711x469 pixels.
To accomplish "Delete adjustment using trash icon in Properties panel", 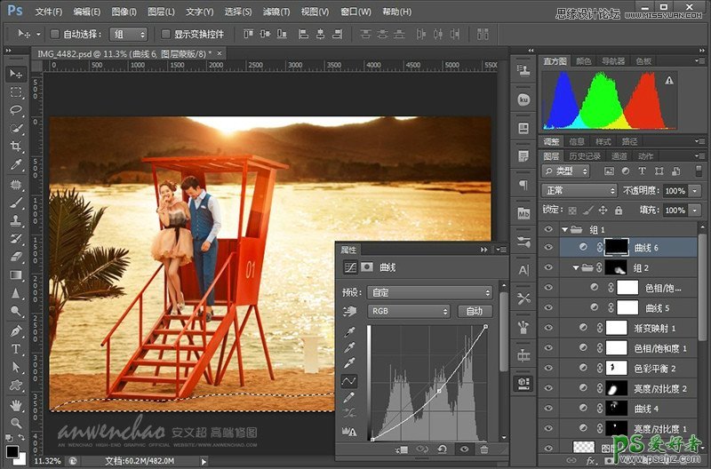I will tap(484, 449).
